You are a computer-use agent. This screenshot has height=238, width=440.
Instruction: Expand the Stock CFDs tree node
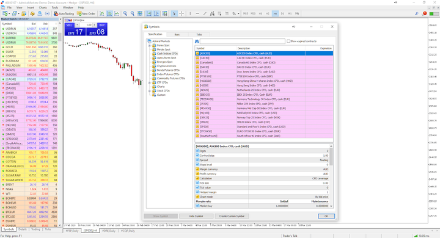tap(150, 91)
